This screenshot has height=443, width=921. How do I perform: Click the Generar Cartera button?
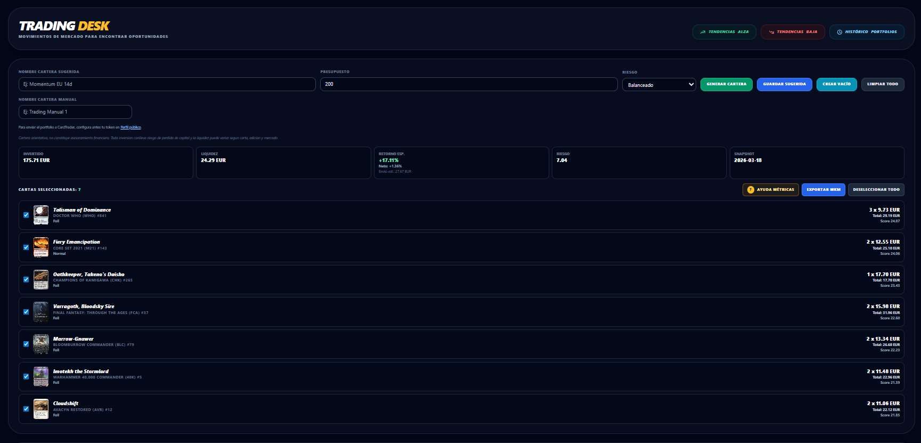726,84
